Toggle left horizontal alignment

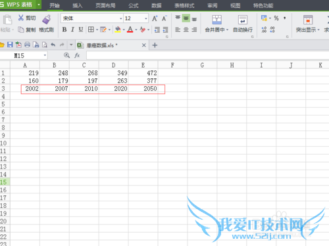point(178,30)
